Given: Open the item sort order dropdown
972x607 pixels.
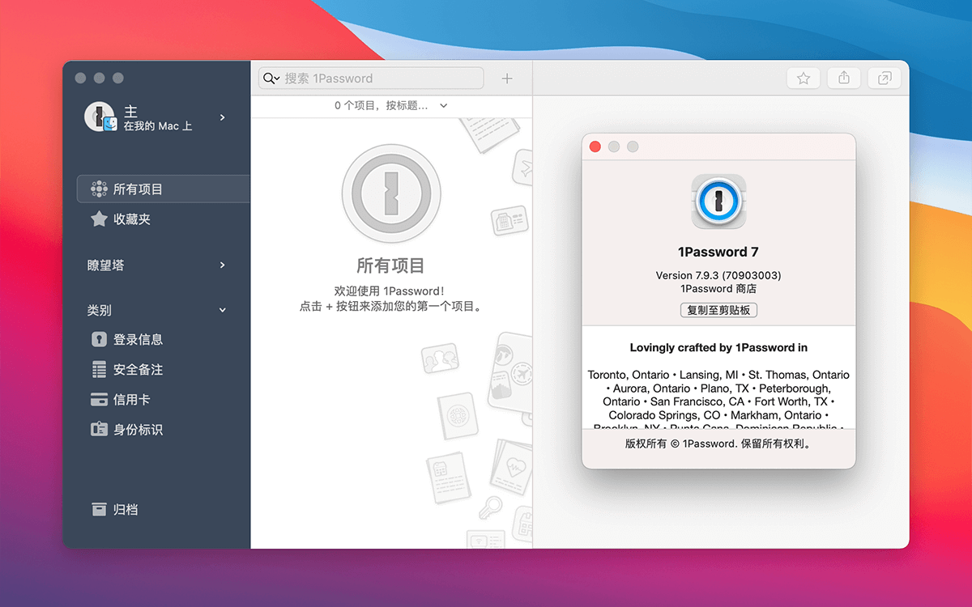Looking at the screenshot, I should 391,105.
